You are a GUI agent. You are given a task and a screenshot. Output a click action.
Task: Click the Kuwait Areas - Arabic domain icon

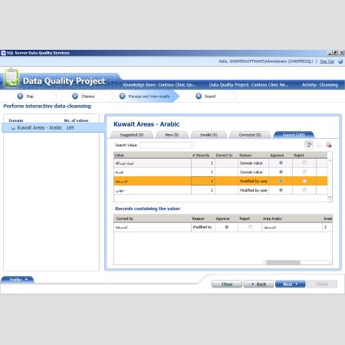(13, 128)
